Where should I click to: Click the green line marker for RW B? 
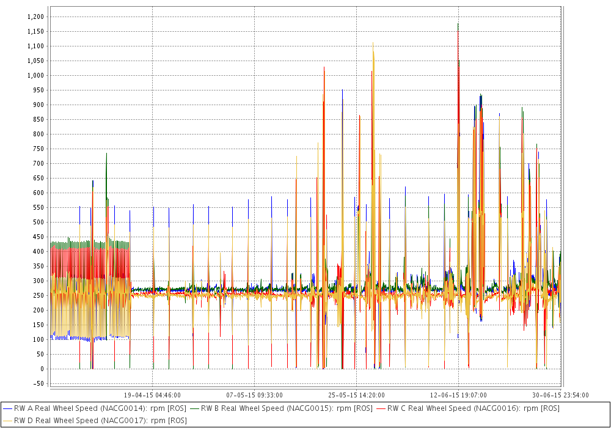click(x=194, y=409)
